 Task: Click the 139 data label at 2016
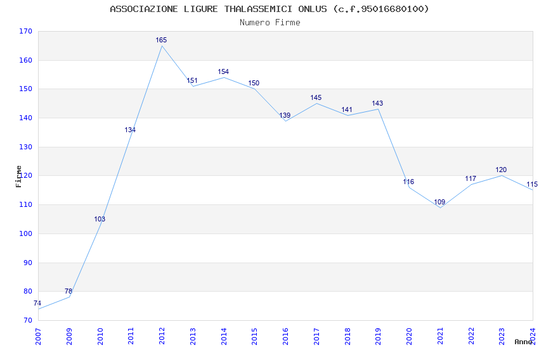(x=285, y=115)
